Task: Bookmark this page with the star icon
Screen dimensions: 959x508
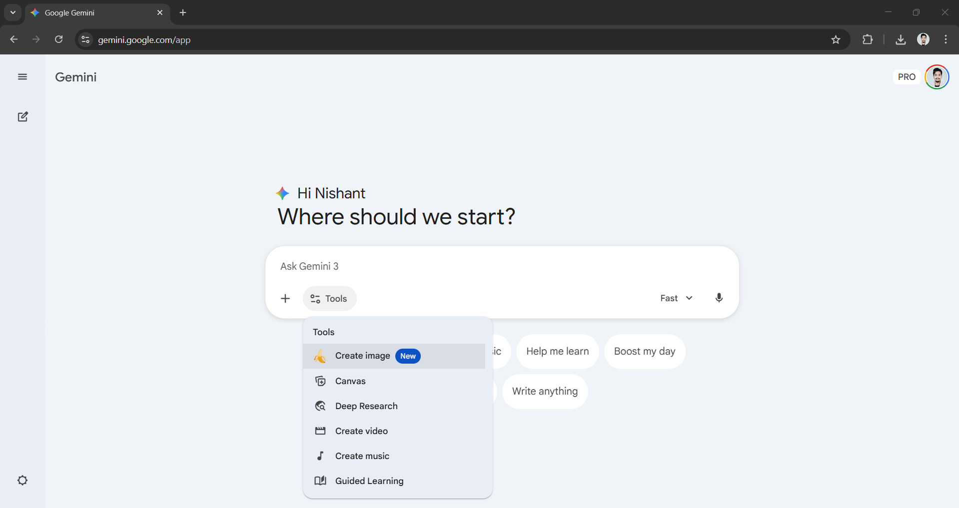Action: [836, 39]
